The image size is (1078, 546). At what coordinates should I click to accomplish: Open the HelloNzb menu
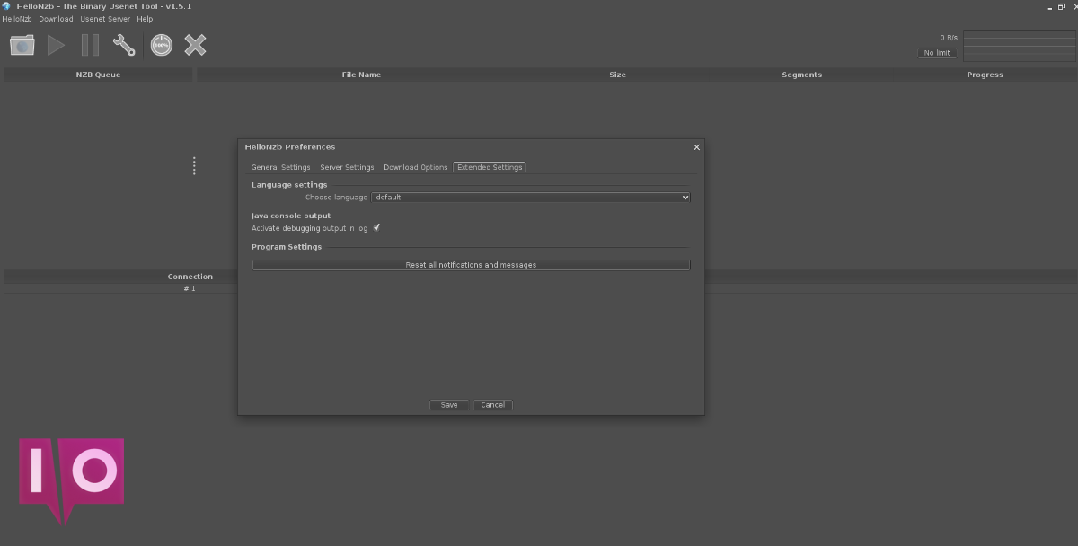pos(17,19)
